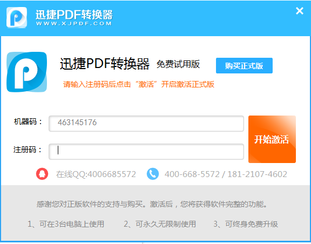Click the phone number 400-668-5572 text
The height and width of the screenshot is (244, 311).
(x=192, y=174)
